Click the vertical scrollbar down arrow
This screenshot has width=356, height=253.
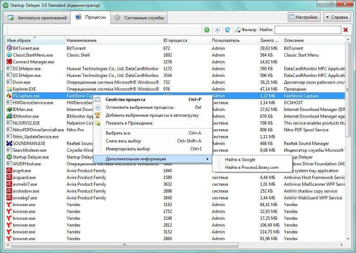348,239
